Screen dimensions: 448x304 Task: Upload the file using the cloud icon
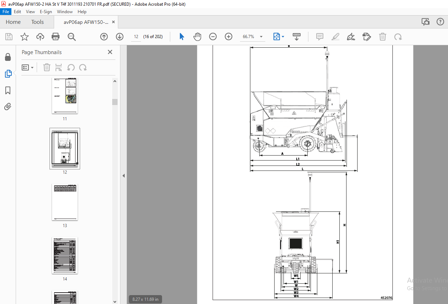[40, 37]
